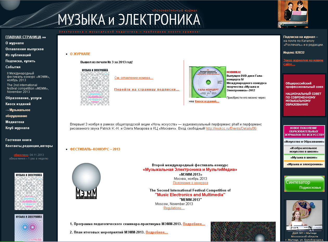
Task: Open the «Искусство и Образование» journal link
Action: point(304,142)
